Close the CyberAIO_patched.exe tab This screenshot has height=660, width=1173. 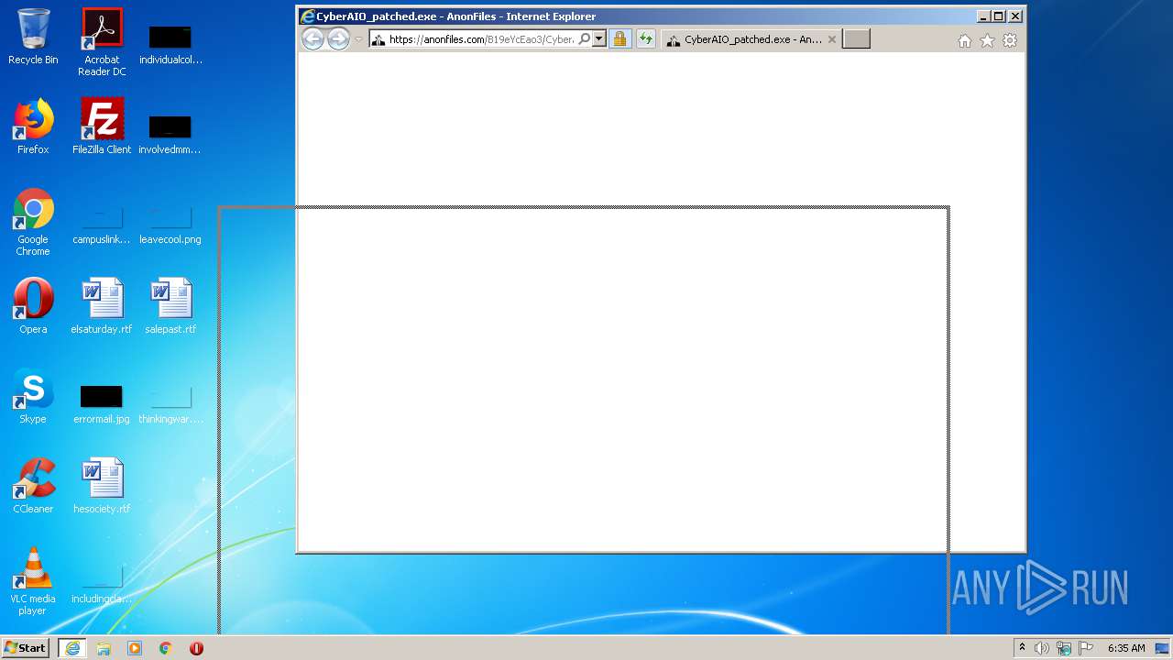point(832,39)
